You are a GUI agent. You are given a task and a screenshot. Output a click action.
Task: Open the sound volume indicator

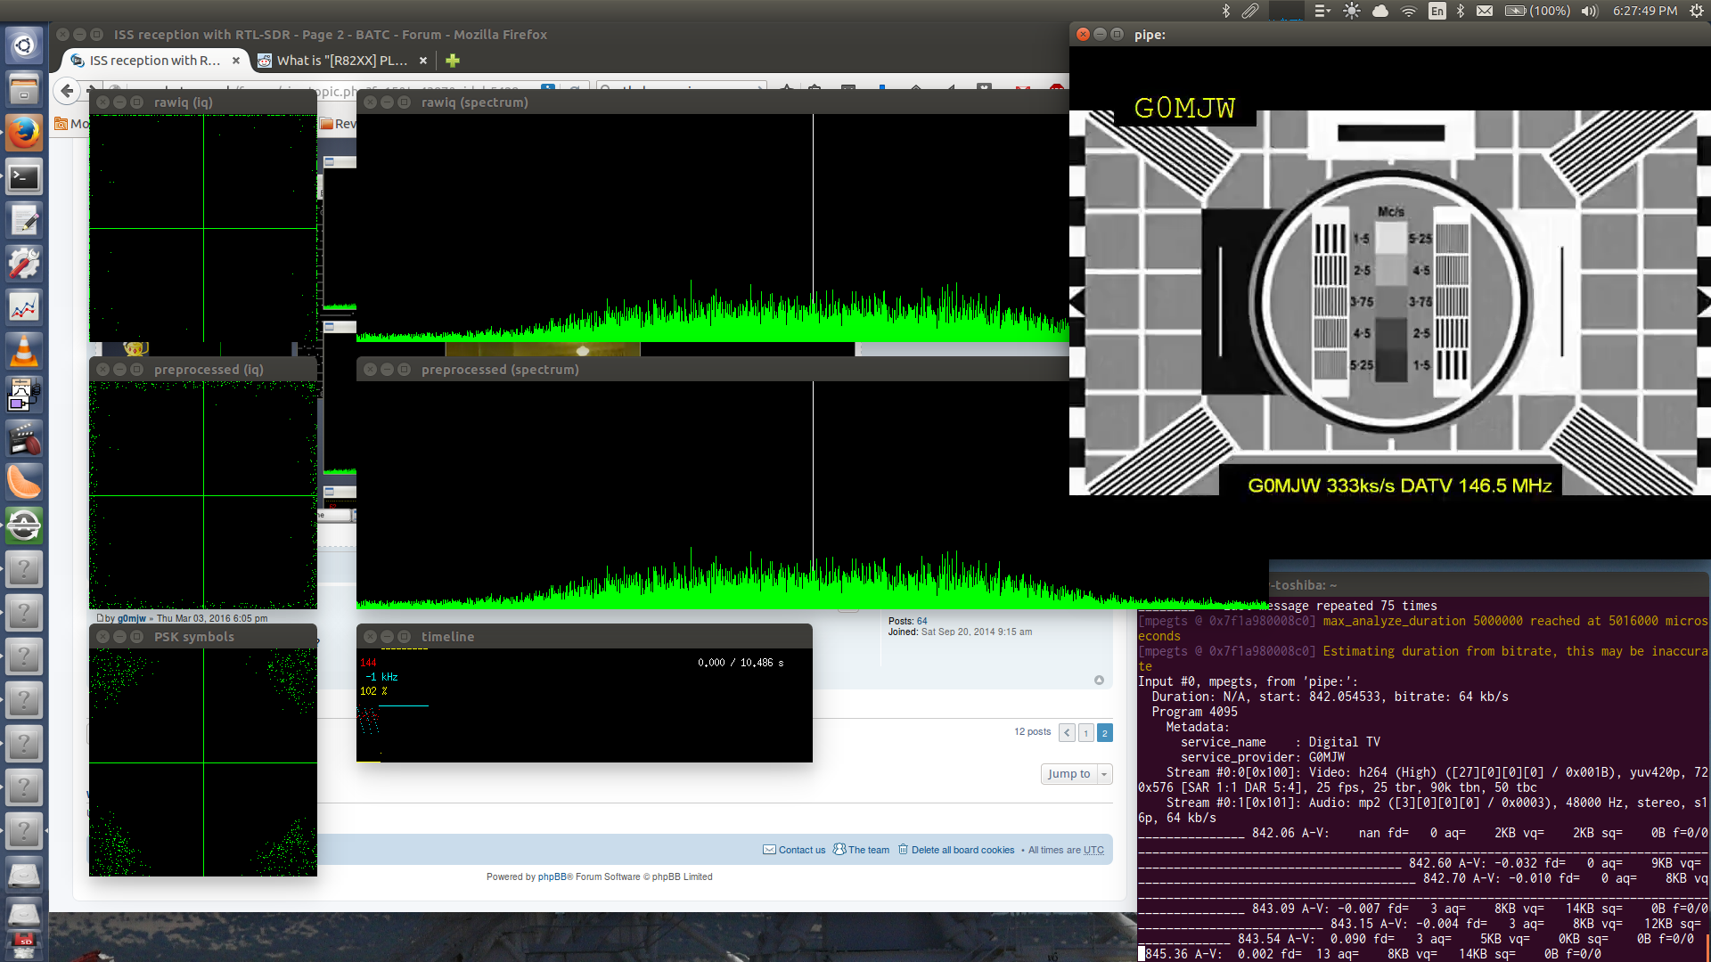[1590, 11]
